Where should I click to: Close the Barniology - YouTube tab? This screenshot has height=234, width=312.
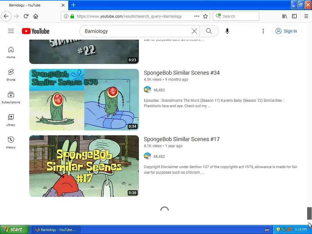[x=63, y=5]
